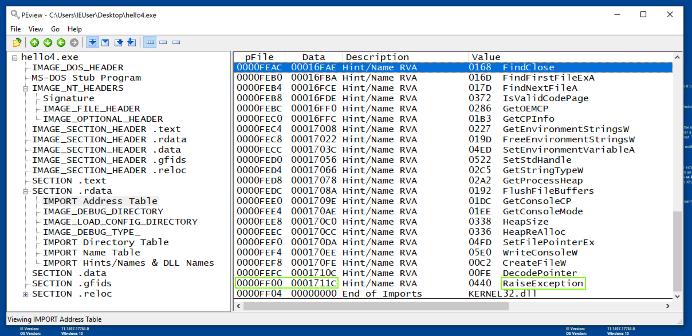Screen dimensions: 692x336
Task: Click the IsValidCodePage value
Action: click(x=545, y=98)
